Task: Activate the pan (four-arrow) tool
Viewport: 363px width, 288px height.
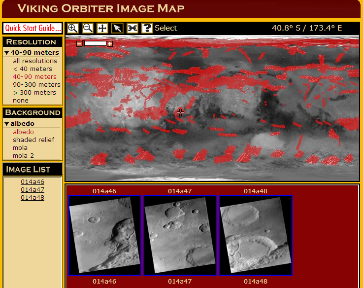Action: [x=102, y=28]
